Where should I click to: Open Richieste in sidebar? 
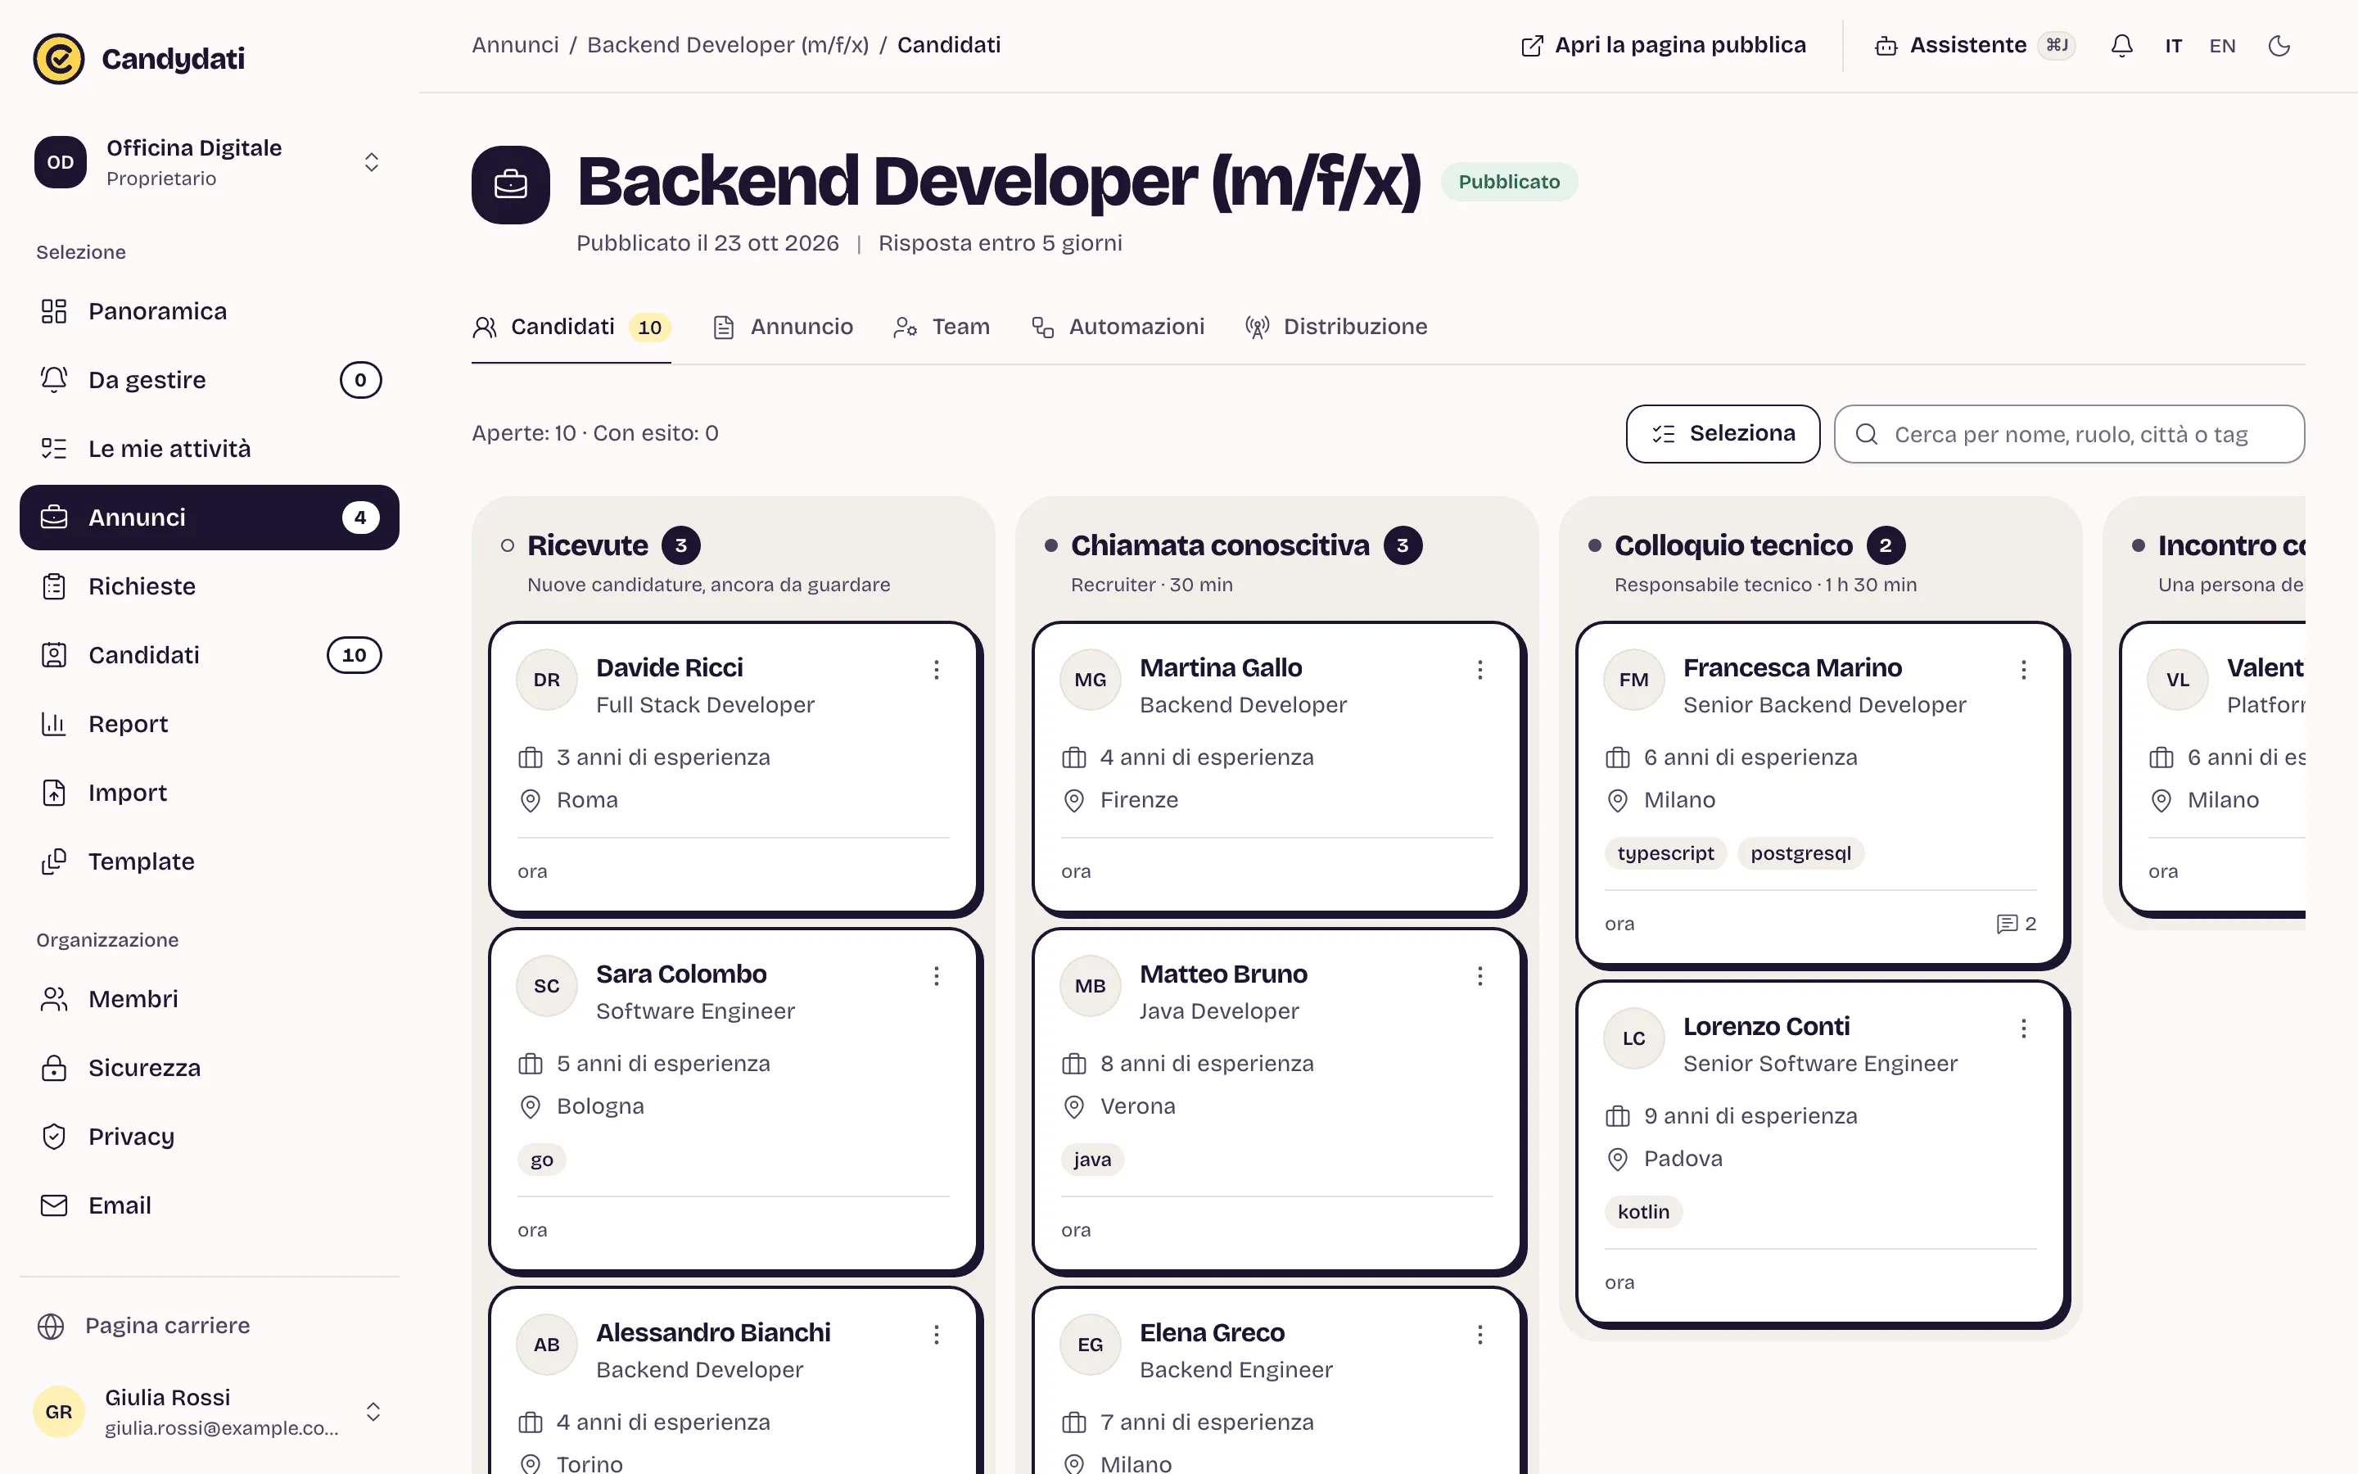point(209,586)
